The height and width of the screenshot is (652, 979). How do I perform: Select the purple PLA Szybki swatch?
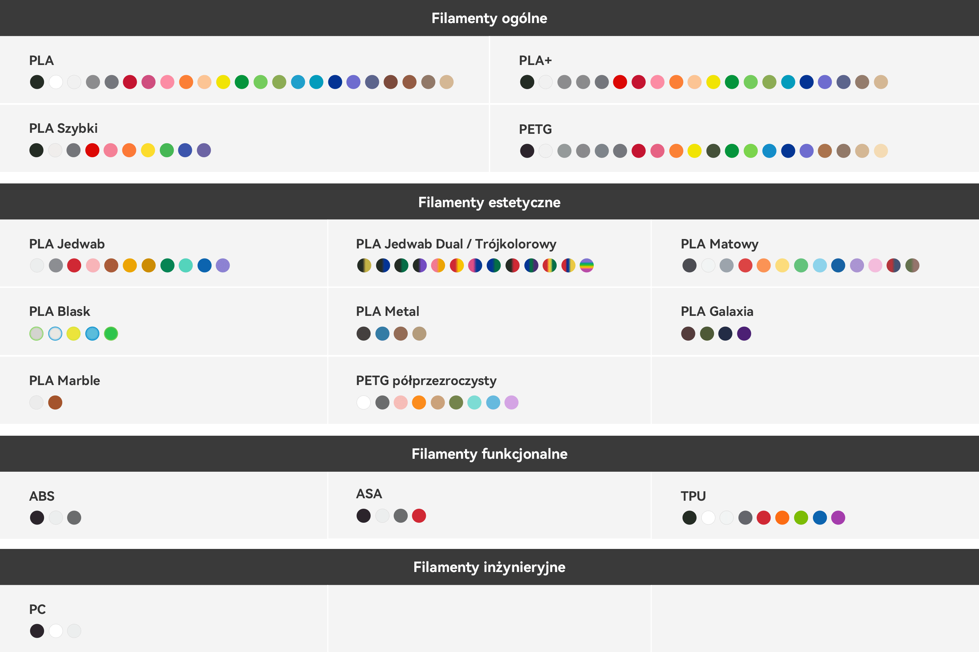pos(204,150)
